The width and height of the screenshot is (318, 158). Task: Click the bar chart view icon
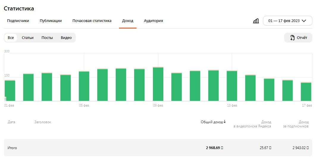pyautogui.click(x=256, y=21)
